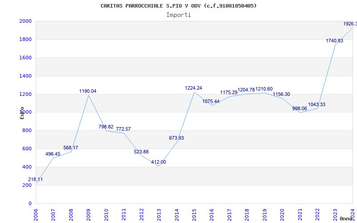Click the 1400 value on y-axis
This screenshot has width=357, height=223.
[x=25, y=76]
